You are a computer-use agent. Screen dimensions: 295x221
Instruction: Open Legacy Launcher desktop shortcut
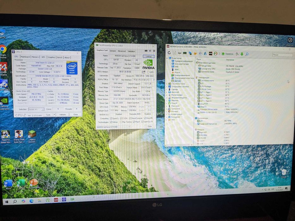coord(32,136)
